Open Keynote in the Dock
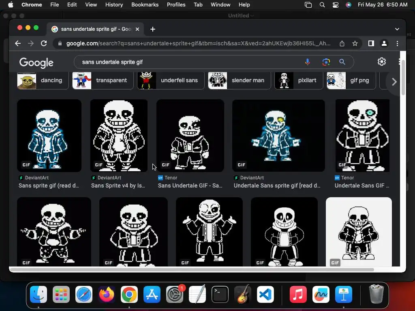The width and height of the screenshot is (415, 311). pos(344,294)
